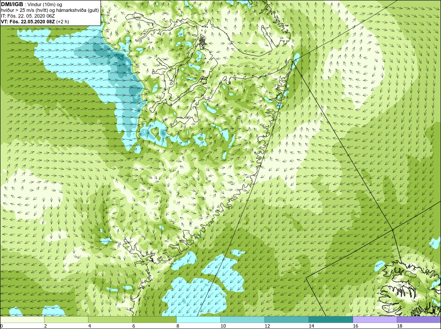
Task: Click the scale label '18'
Action: [x=400, y=326]
